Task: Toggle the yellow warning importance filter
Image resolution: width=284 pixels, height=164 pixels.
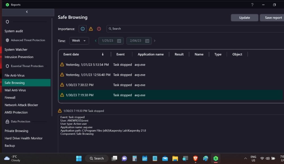Action: (91, 29)
